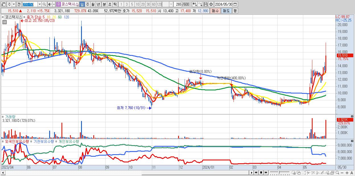Image resolution: width=355 pixels, height=176 pixels.
Task: Click the 60 moving average legend label
Action: point(60,17)
